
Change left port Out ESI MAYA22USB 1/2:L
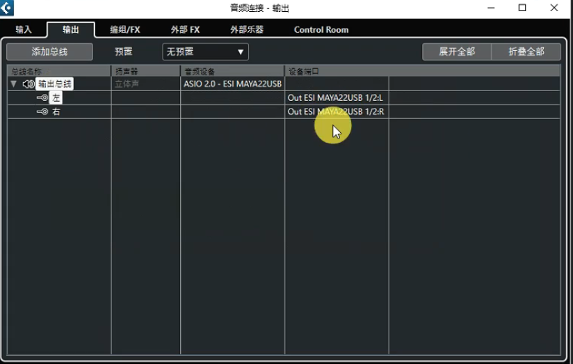(335, 98)
